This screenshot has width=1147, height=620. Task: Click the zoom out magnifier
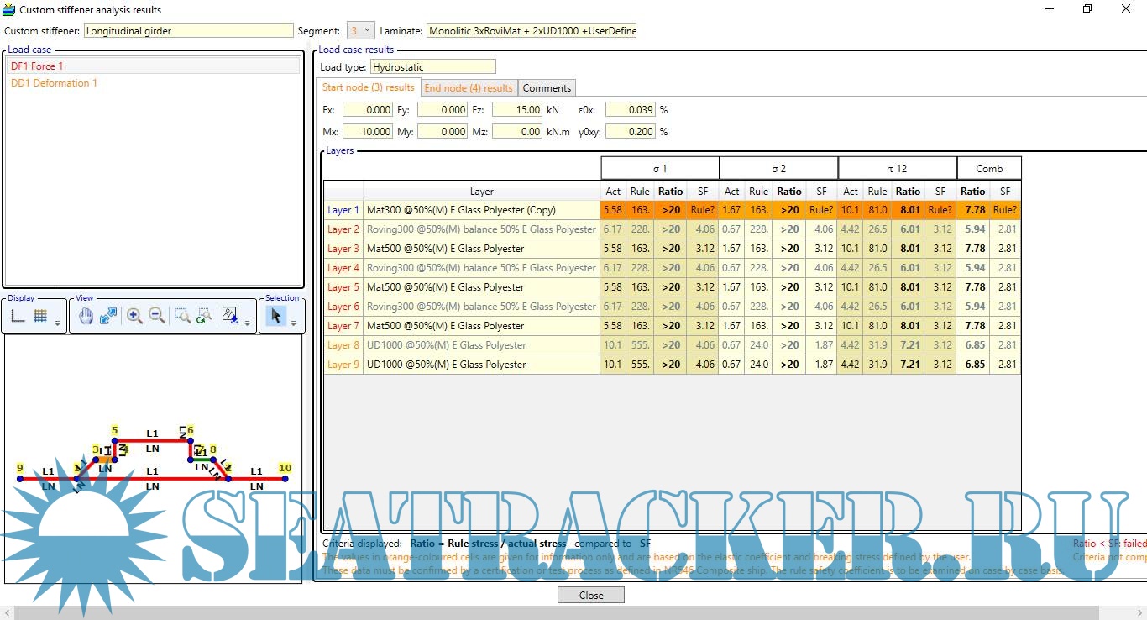click(156, 316)
